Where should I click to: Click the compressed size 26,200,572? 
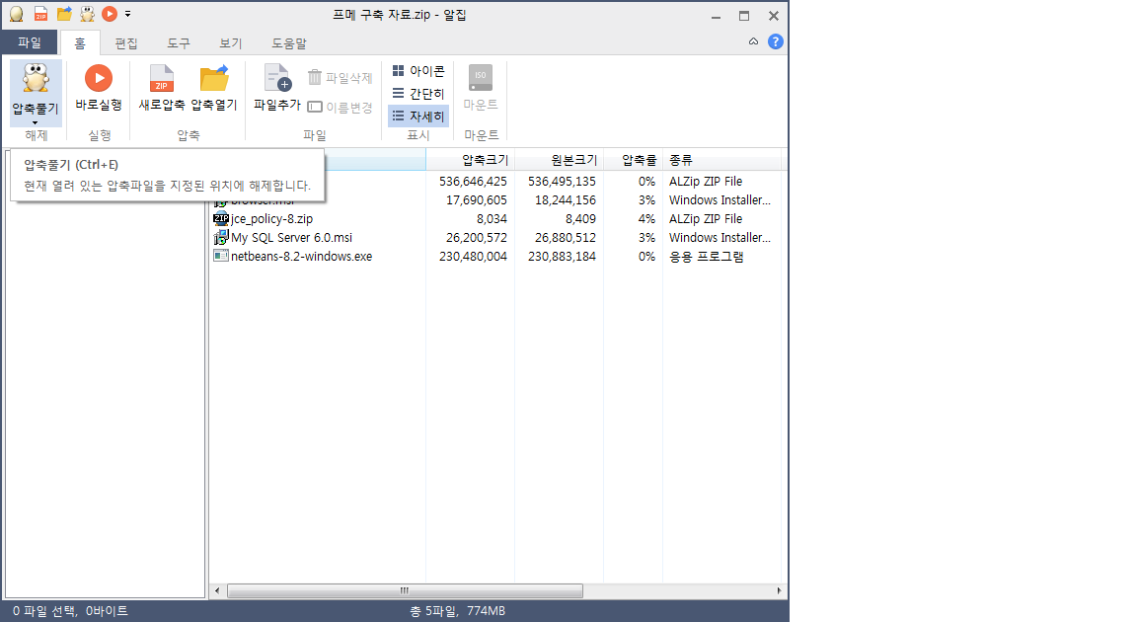[x=477, y=238]
